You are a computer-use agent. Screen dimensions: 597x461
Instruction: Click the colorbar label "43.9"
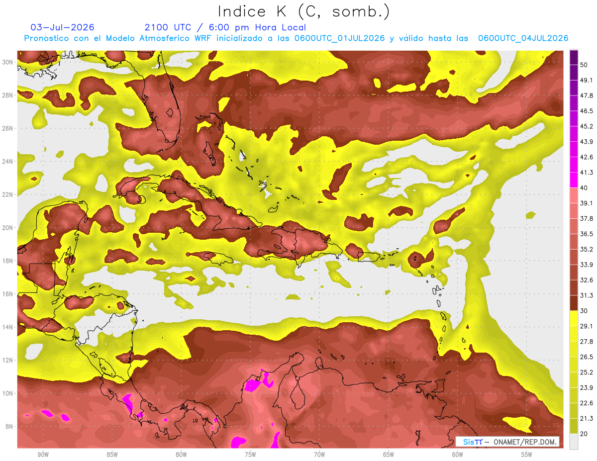587,141
